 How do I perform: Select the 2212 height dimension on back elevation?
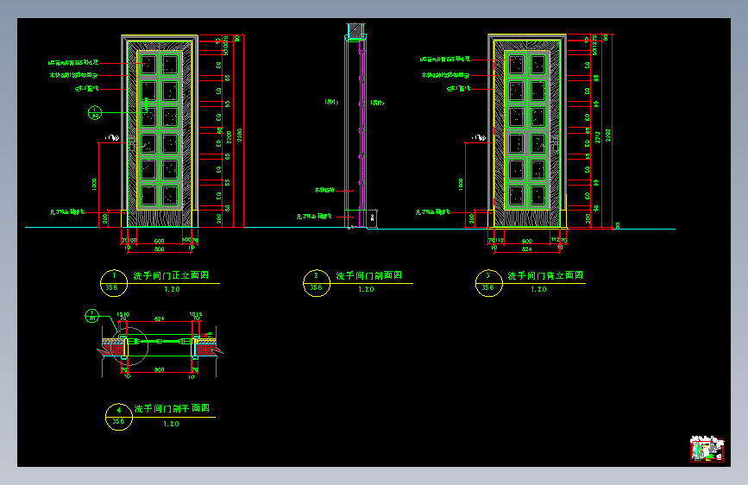tap(597, 137)
